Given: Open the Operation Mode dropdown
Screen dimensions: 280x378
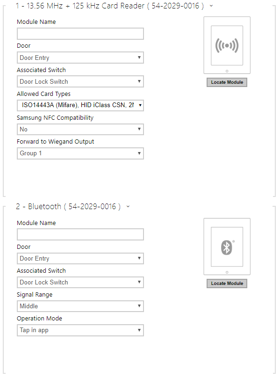Looking at the screenshot, I should coord(80,330).
